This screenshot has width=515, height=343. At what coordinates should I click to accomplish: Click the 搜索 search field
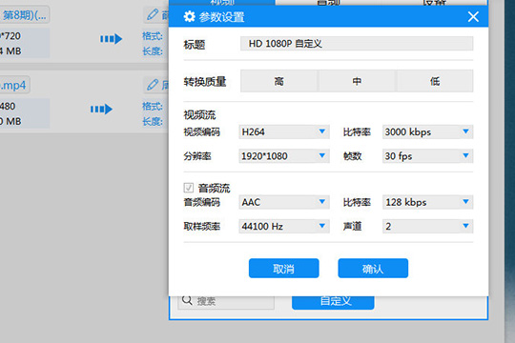(226, 303)
